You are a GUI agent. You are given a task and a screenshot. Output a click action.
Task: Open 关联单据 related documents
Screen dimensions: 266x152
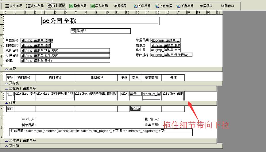coord(142,6)
